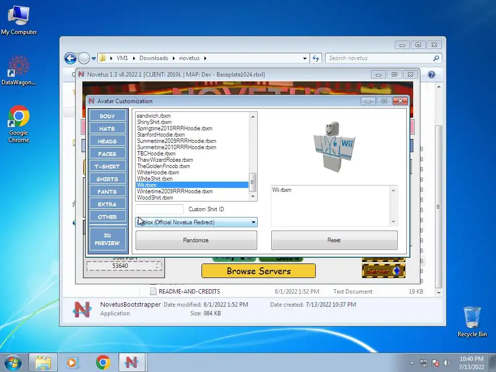
Task: Click the Join Port 53640 field
Action: 124,266
